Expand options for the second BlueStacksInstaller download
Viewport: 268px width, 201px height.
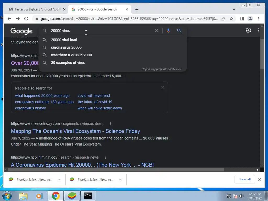pos(120,180)
